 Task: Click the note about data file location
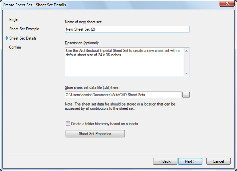click(x=120, y=106)
